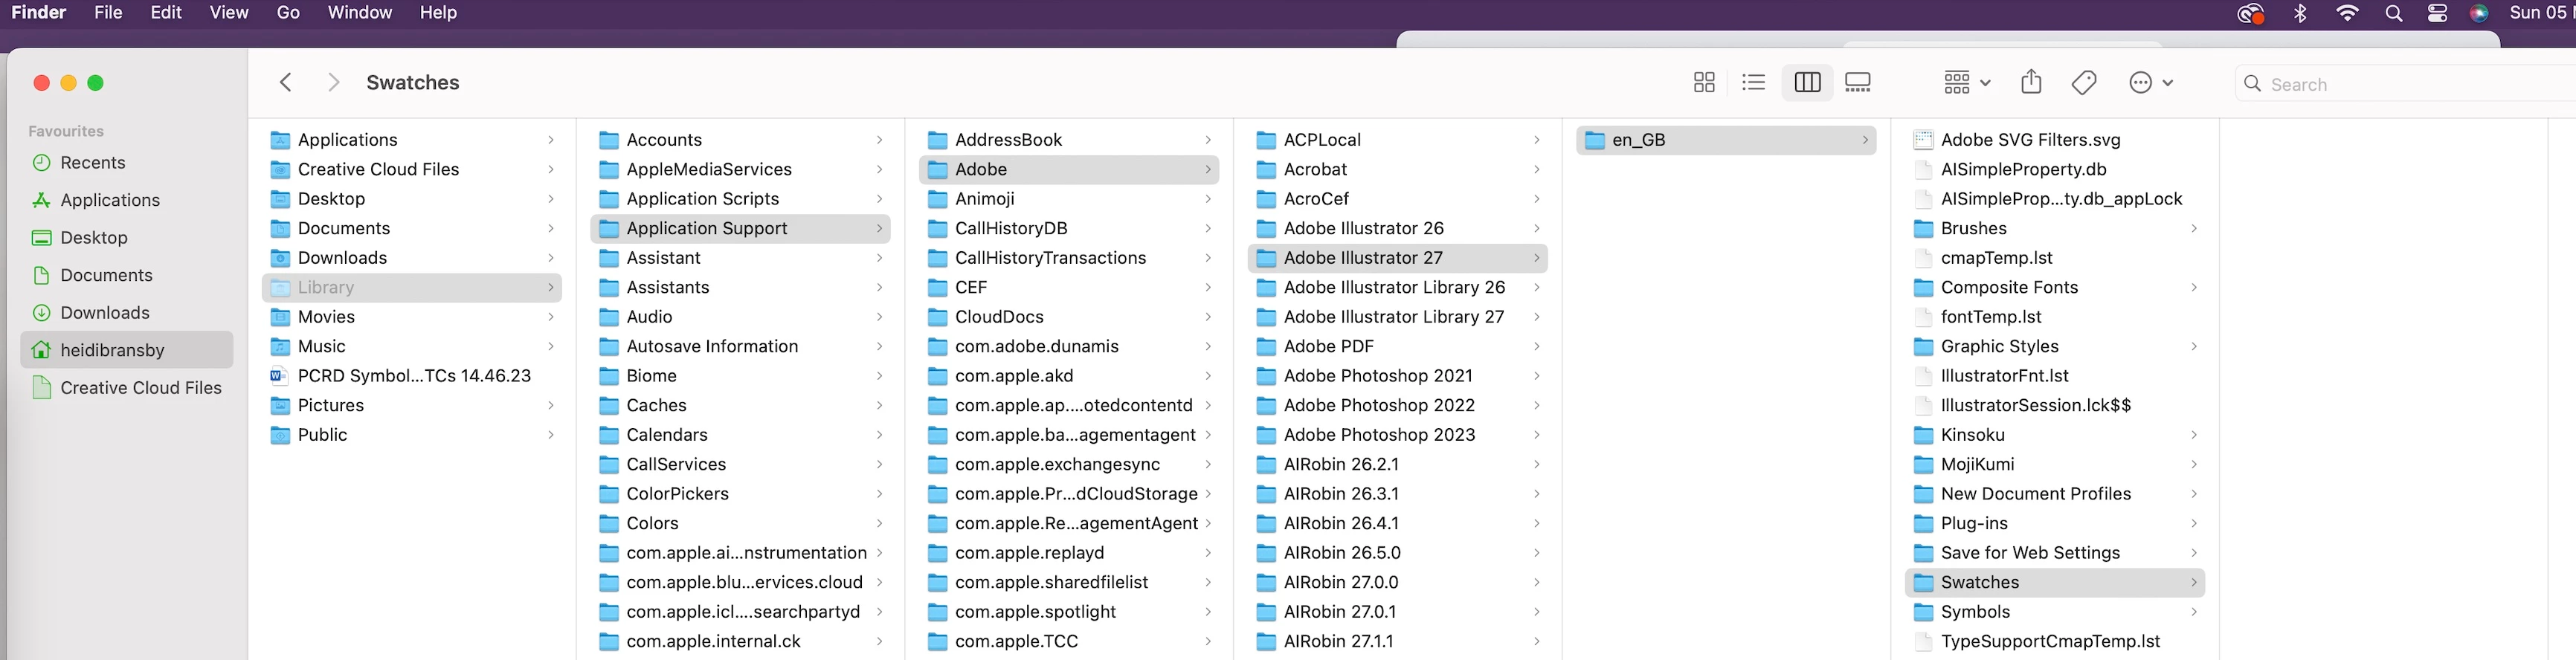Select PCRD Symbol Word document
The width and height of the screenshot is (2576, 660).
(x=412, y=376)
